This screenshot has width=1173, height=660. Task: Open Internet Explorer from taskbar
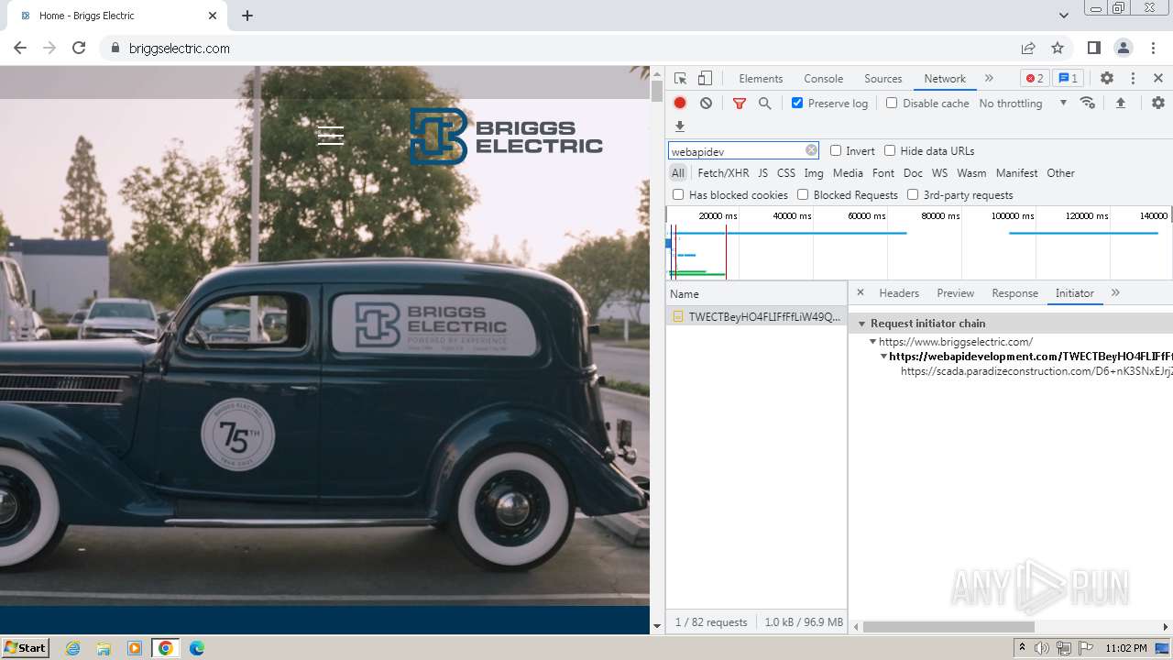(x=73, y=648)
